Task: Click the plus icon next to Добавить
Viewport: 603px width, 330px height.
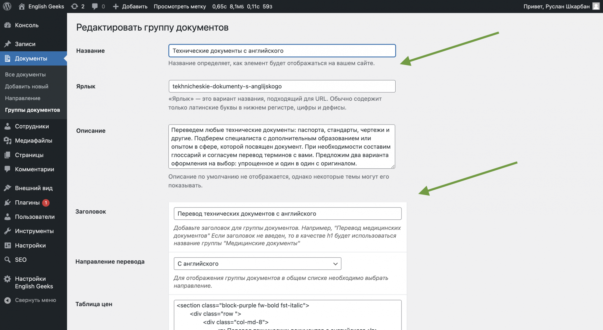Action: (116, 6)
